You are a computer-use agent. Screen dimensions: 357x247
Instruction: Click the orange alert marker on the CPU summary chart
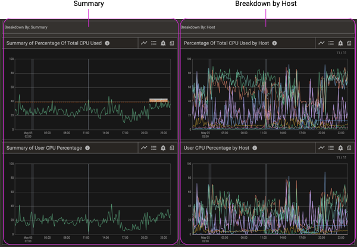click(158, 100)
